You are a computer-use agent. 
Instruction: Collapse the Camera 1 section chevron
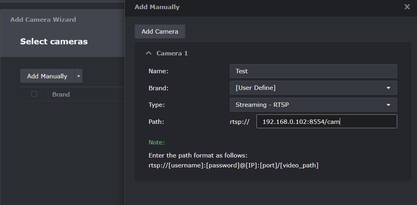[149, 53]
